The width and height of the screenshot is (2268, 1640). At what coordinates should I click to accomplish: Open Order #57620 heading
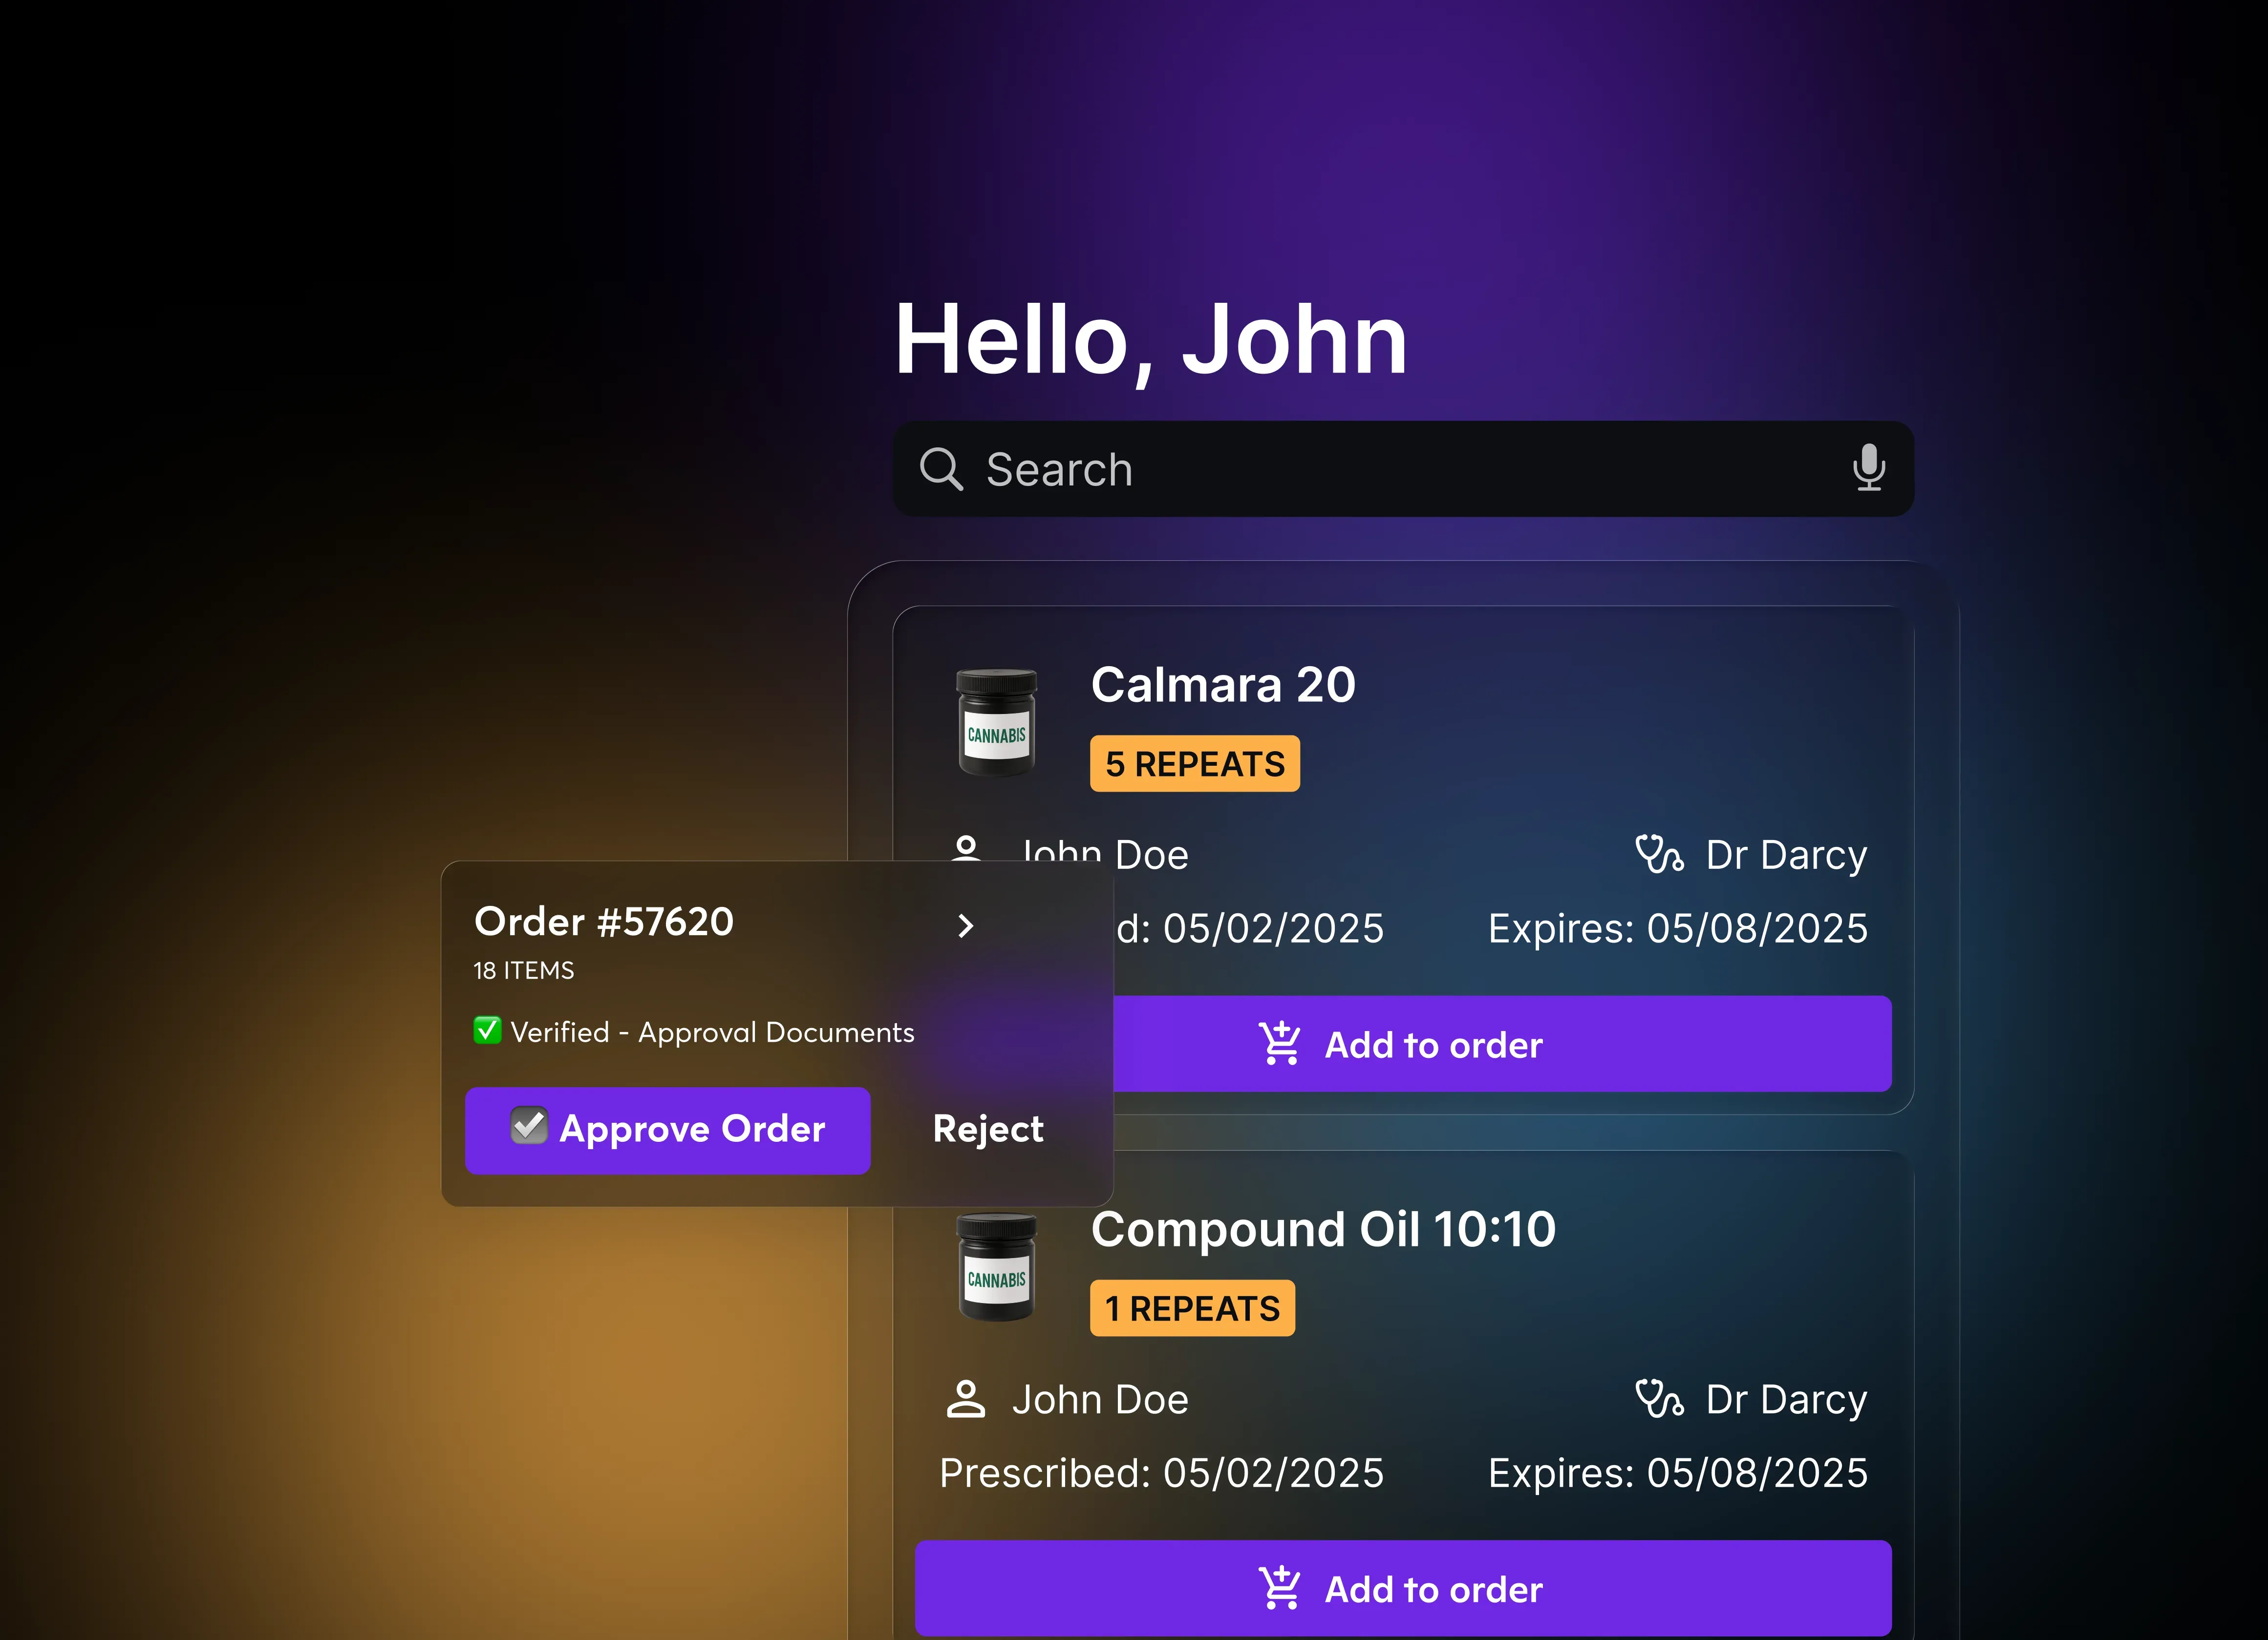tap(604, 922)
